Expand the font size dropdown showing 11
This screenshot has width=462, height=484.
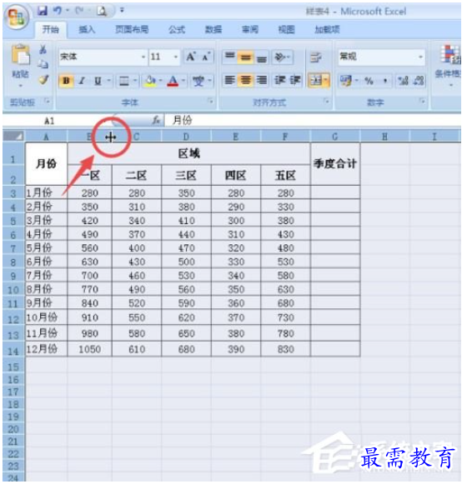click(x=175, y=57)
